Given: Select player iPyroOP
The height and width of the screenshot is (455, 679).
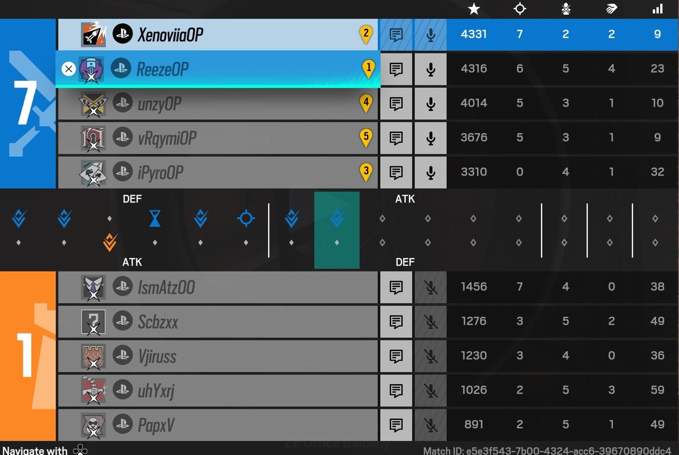Looking at the screenshot, I should coord(218,173).
